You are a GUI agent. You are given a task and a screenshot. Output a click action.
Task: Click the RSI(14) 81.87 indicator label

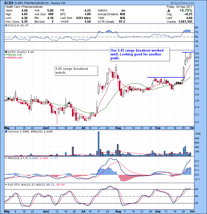(18, 25)
